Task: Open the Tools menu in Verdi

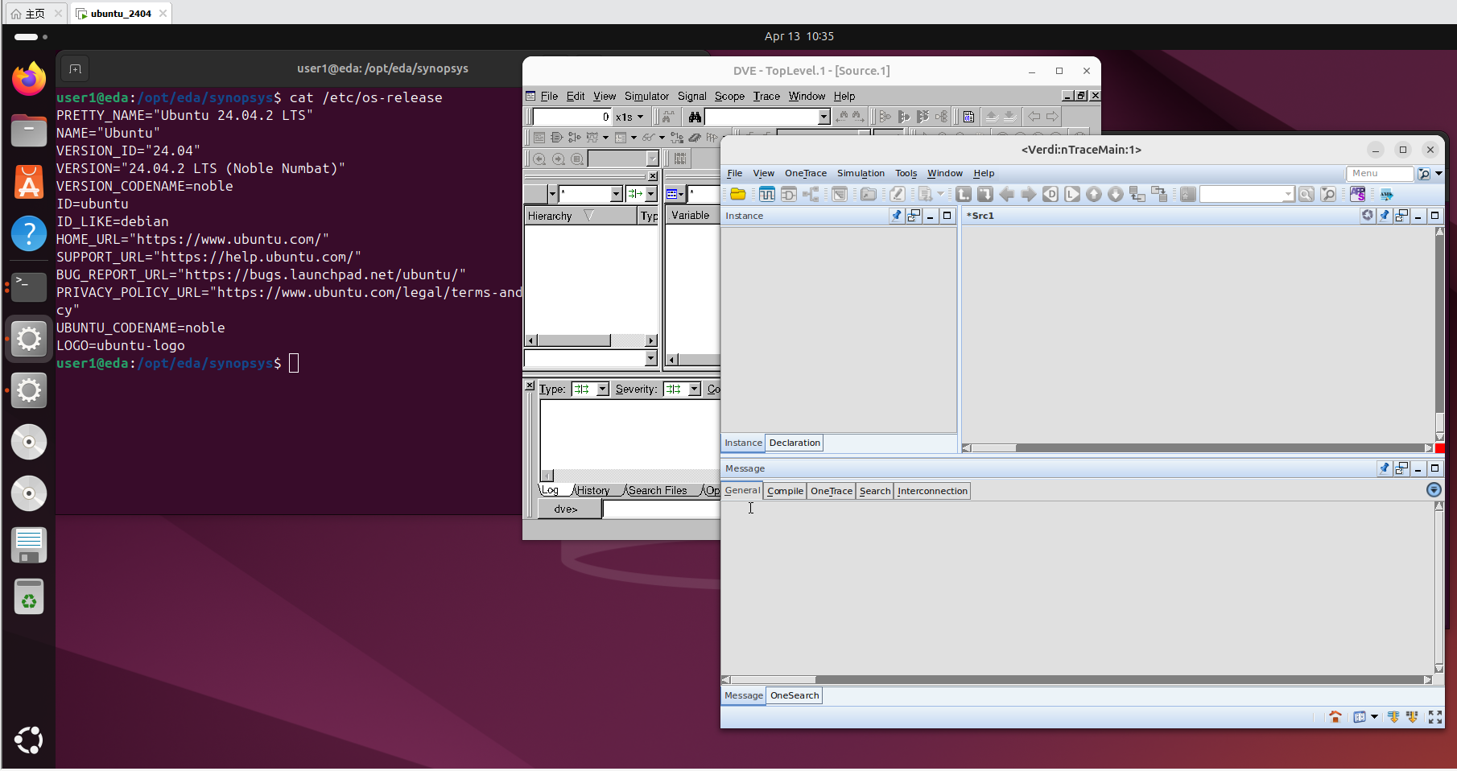Action: (906, 173)
